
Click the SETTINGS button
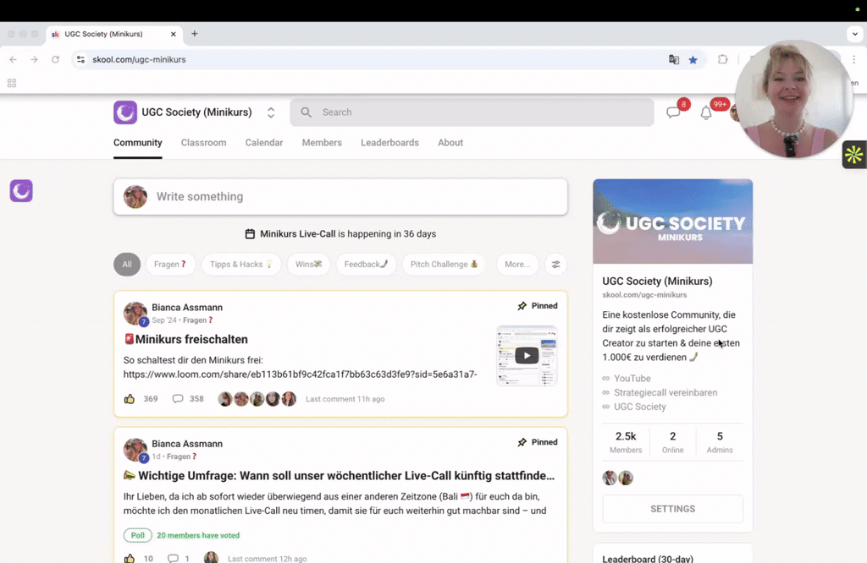673,509
